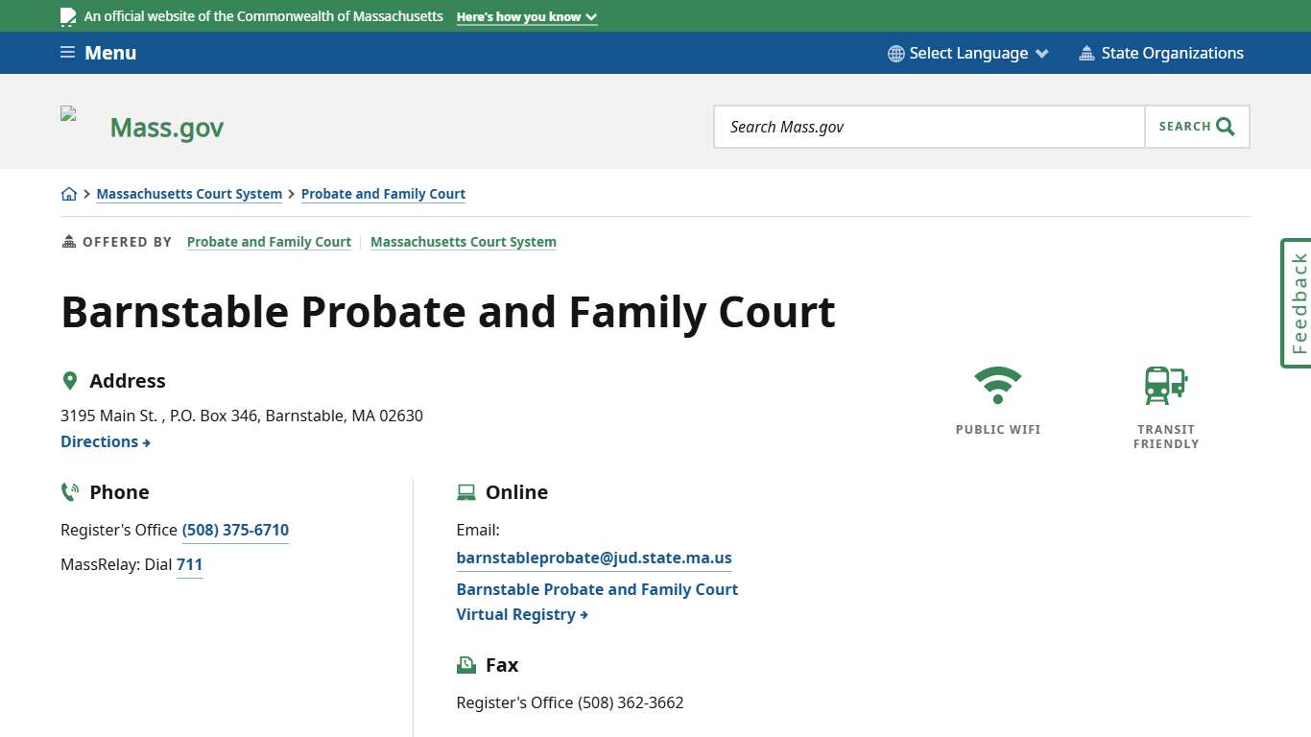Click the home breadcrumb icon

(x=69, y=193)
